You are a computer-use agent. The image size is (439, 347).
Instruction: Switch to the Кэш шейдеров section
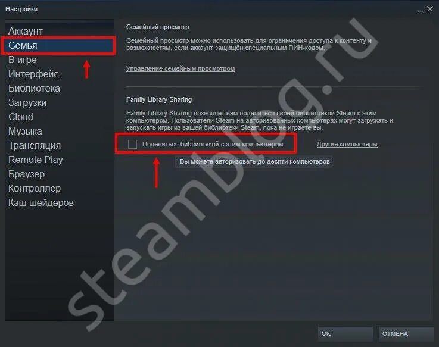41,202
